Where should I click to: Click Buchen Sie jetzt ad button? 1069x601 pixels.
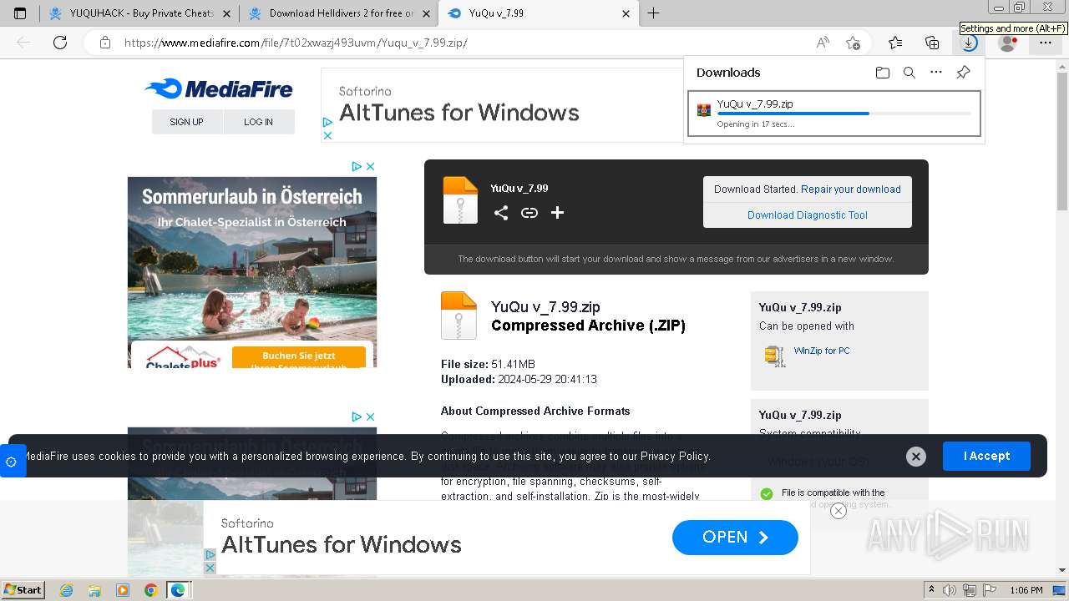(298, 357)
